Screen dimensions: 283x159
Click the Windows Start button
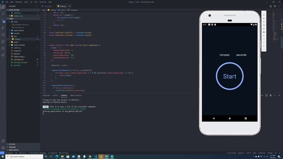[3, 156]
